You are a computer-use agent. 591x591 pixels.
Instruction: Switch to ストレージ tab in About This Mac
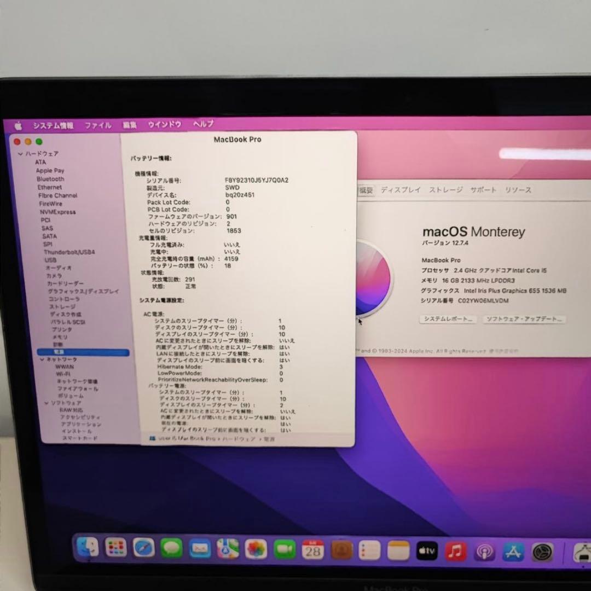446,189
